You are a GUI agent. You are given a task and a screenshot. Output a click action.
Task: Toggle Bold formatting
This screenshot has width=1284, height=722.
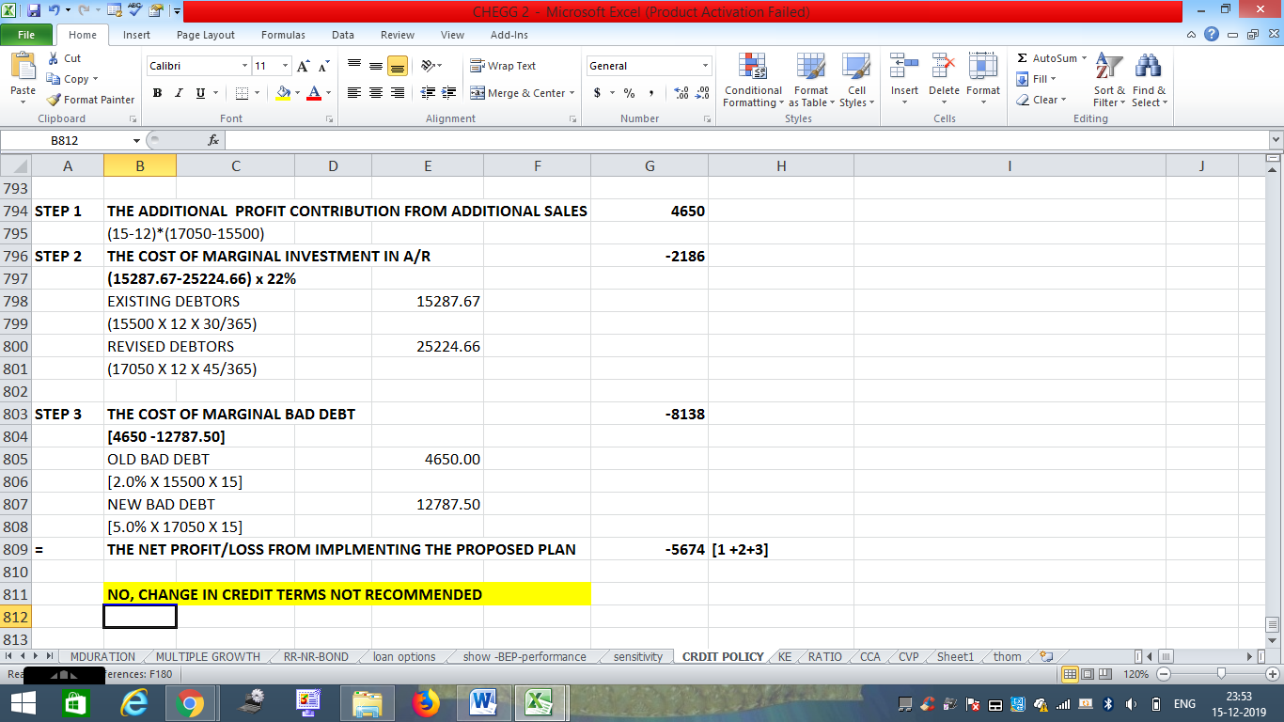click(x=157, y=93)
